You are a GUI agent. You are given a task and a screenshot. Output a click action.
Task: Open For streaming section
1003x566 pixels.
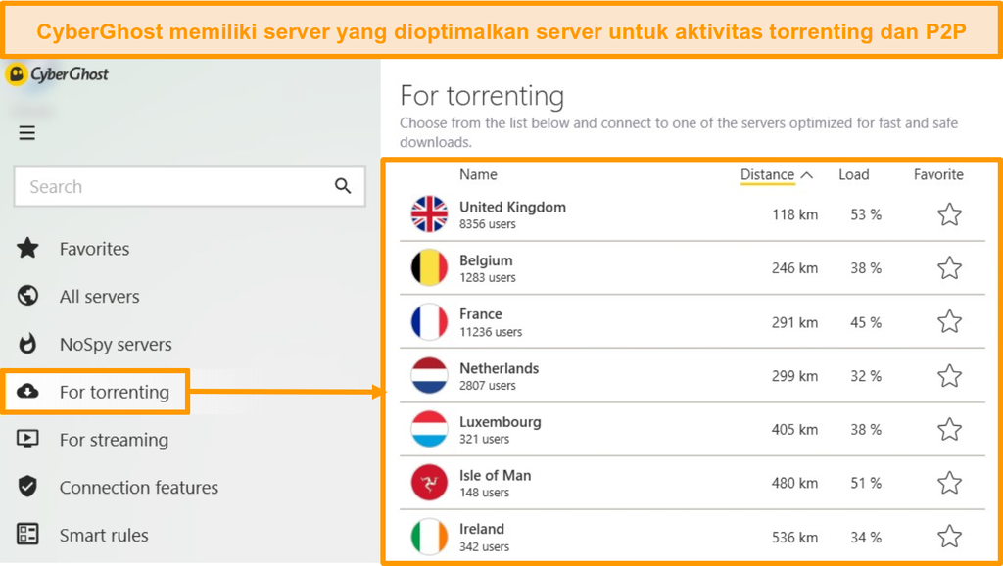coord(114,440)
